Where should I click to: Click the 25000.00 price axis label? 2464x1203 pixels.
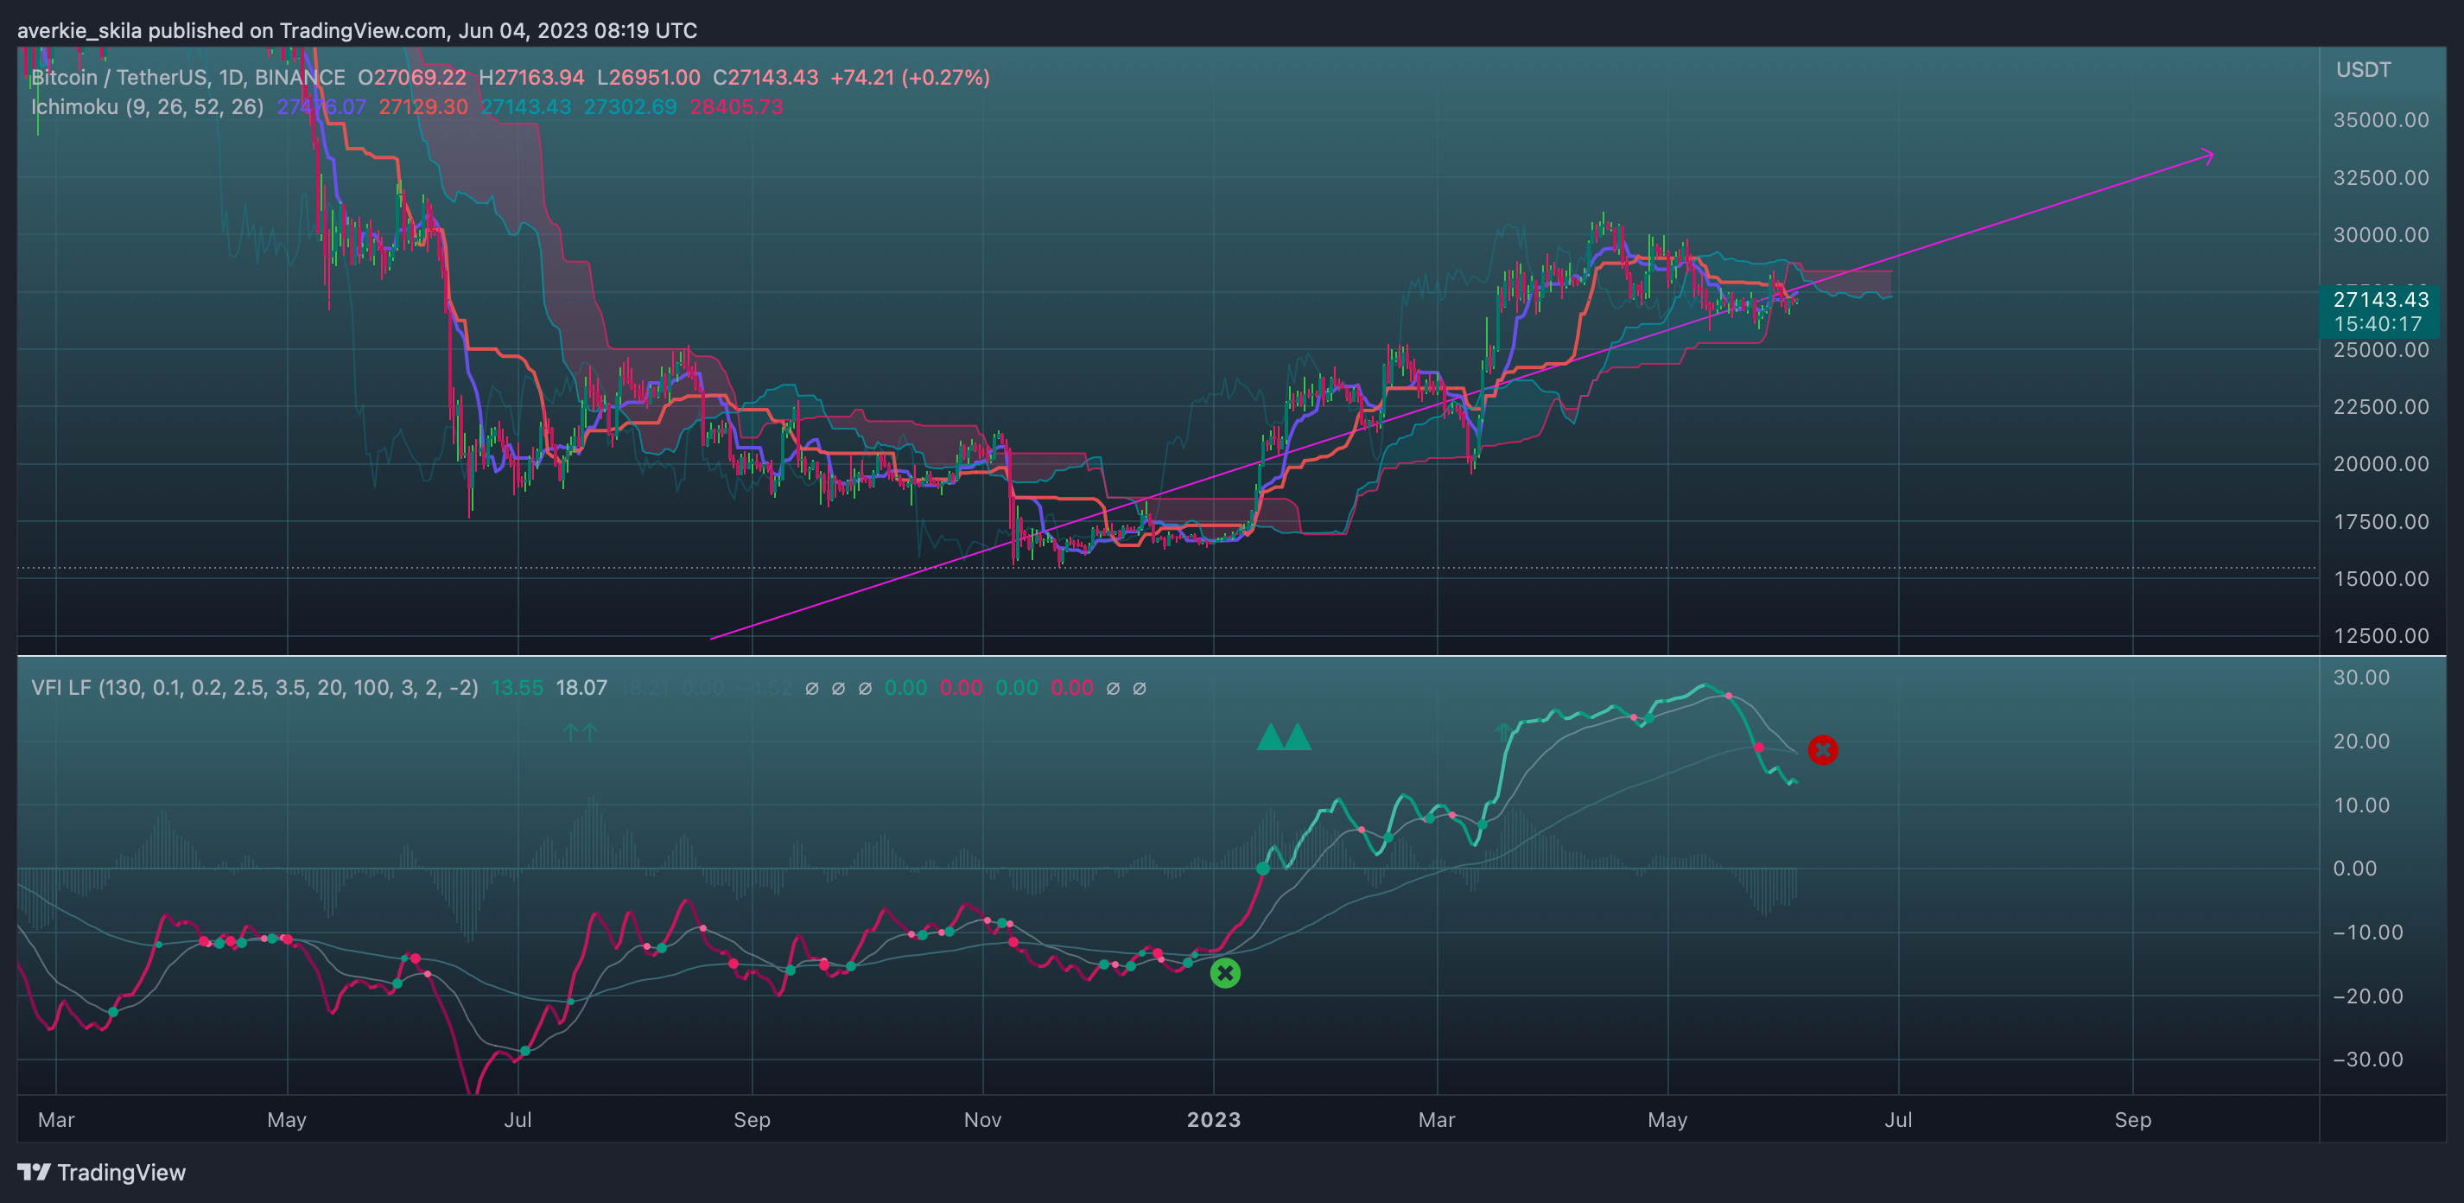[2381, 350]
